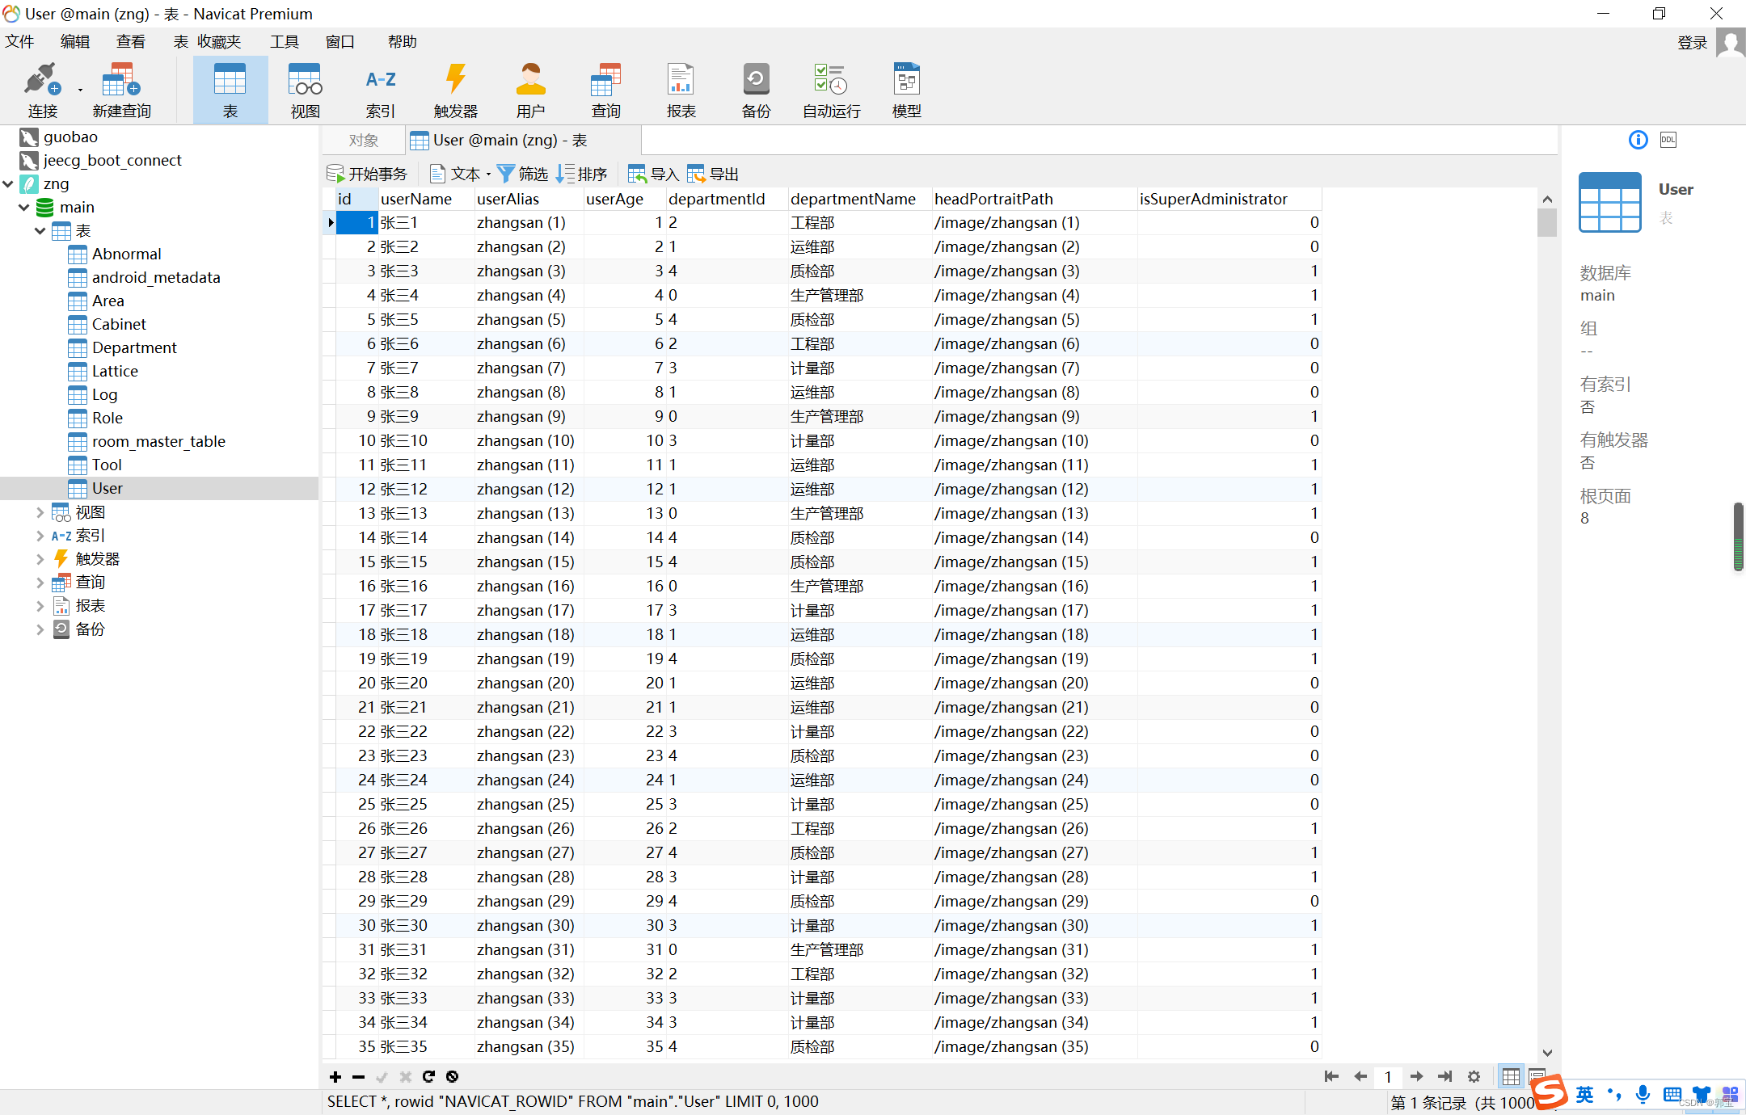This screenshot has height=1115, width=1746.
Task: Click the refresh icon below the grid
Action: [x=428, y=1076]
